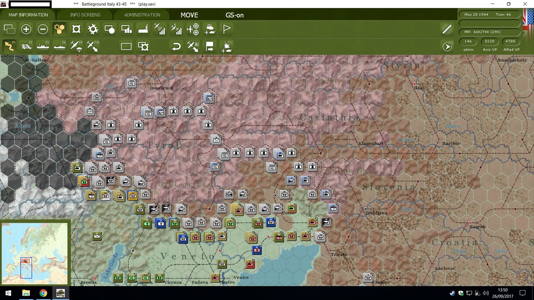Click the admin points value 146
The image size is (534, 300).
(468, 41)
